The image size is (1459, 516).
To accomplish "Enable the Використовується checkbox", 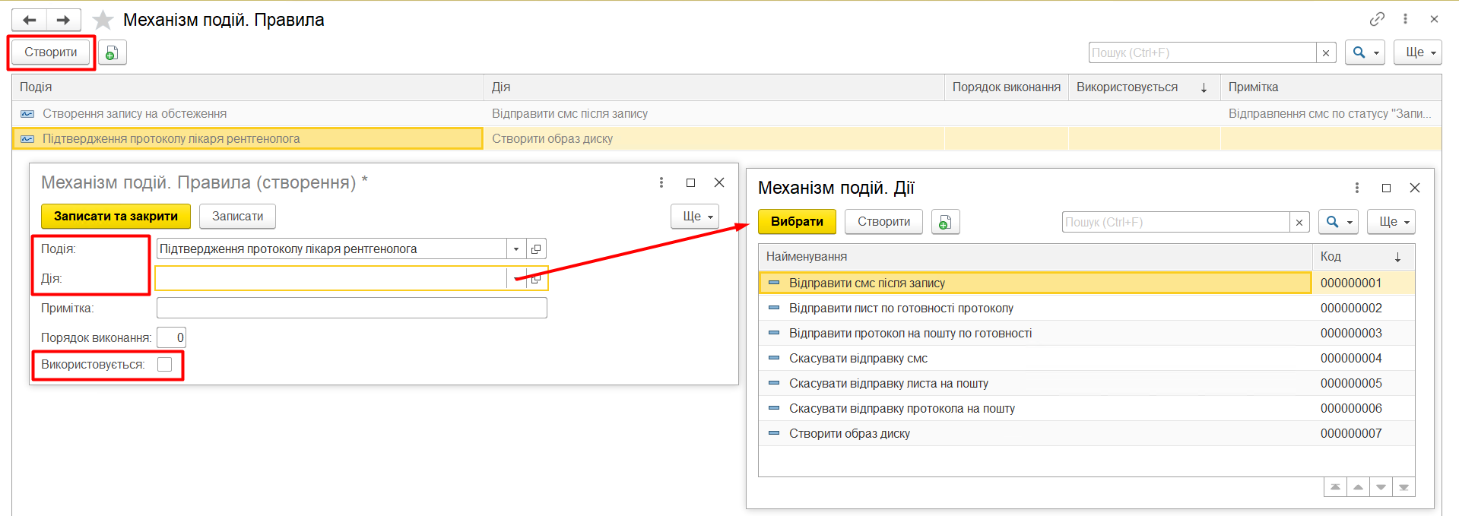I will point(165,365).
